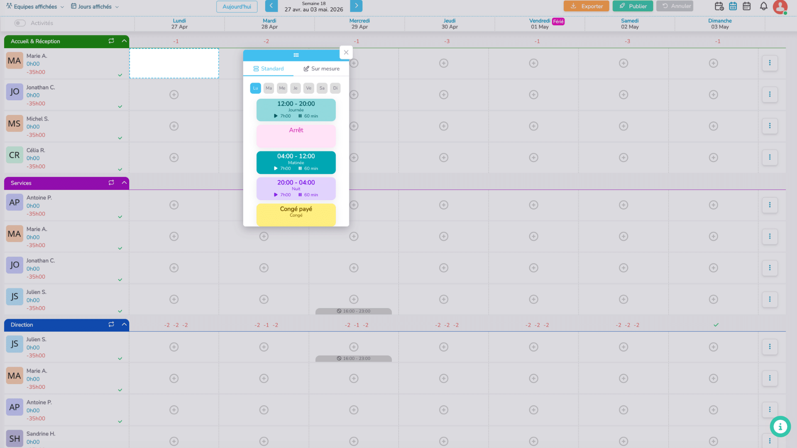
Task: Open the notifications bell
Action: pos(763,6)
